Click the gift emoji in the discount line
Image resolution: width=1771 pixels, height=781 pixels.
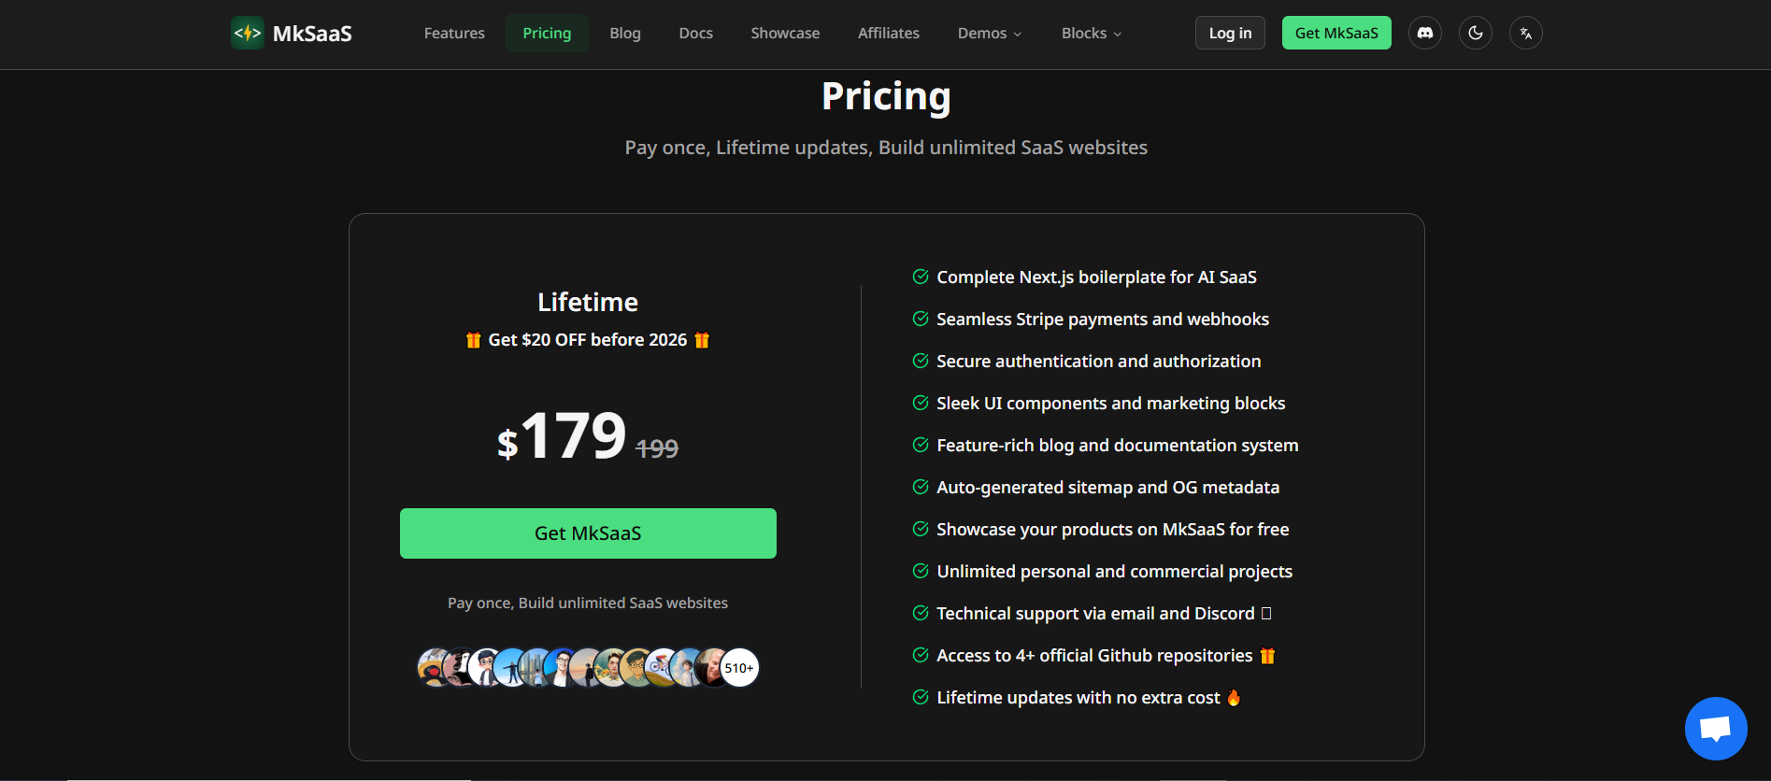[474, 339]
